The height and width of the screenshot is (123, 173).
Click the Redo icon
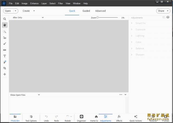point(57,116)
